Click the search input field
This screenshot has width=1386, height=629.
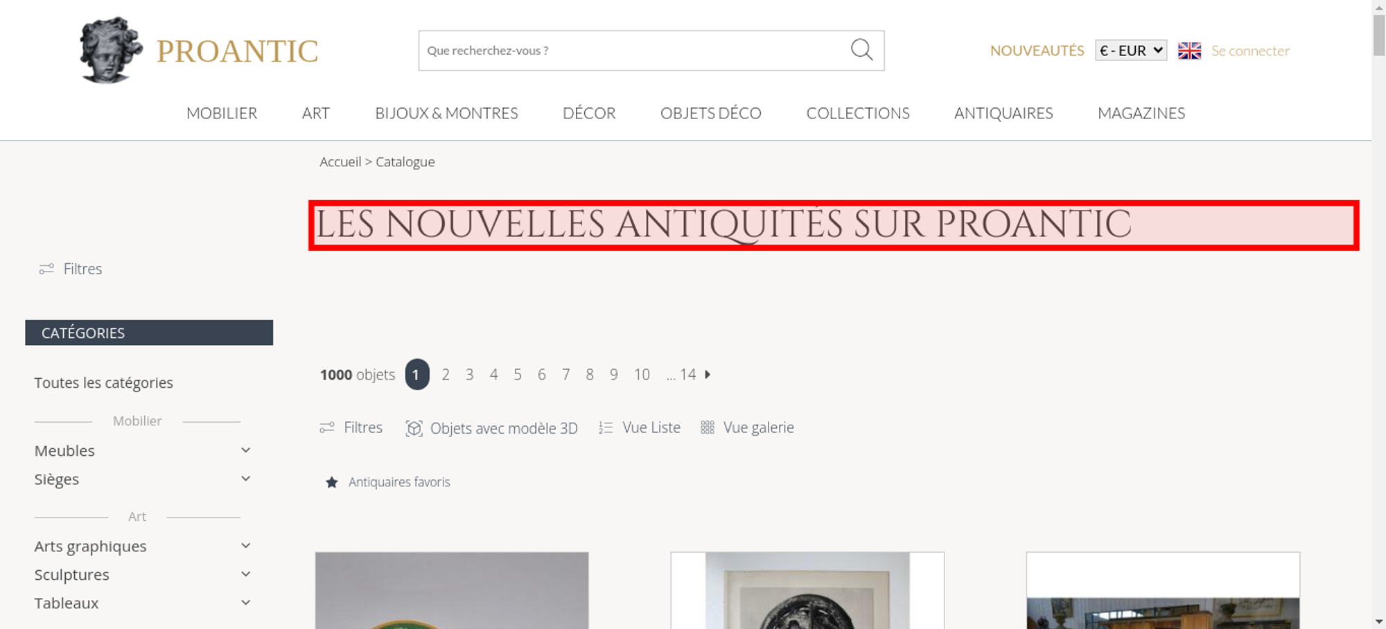634,51
